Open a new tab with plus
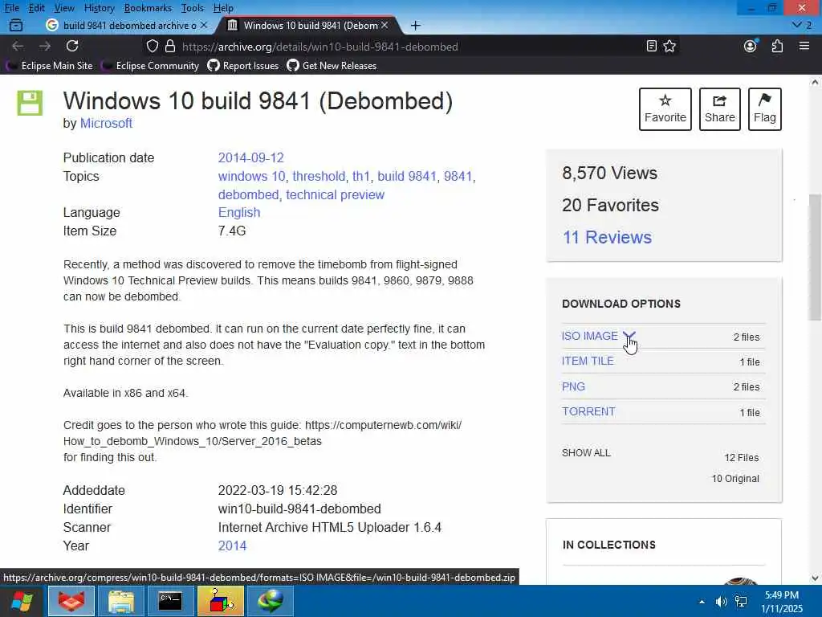 (x=415, y=25)
